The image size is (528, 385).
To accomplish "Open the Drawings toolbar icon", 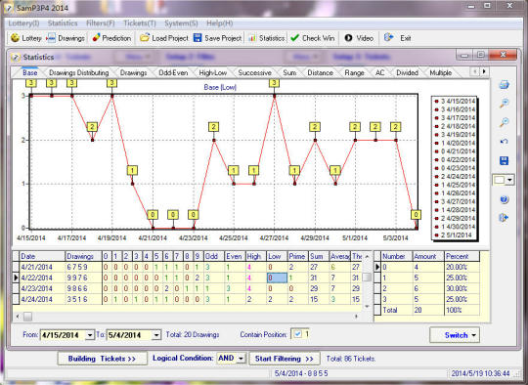I will tap(51, 38).
